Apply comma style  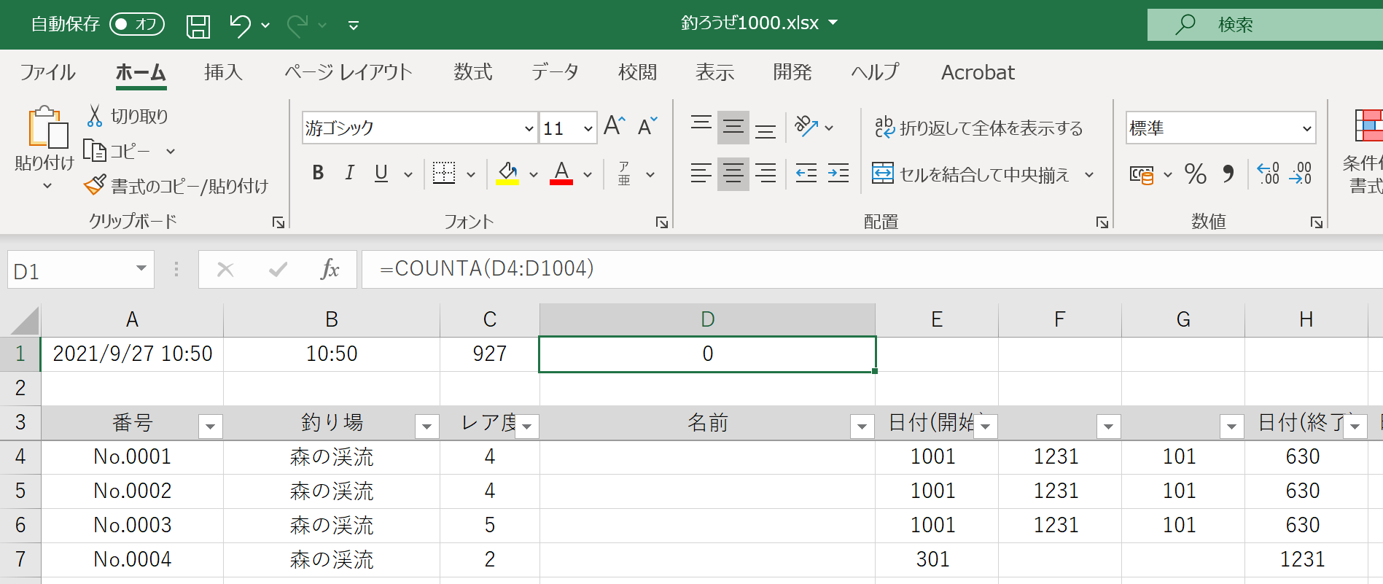(x=1228, y=174)
